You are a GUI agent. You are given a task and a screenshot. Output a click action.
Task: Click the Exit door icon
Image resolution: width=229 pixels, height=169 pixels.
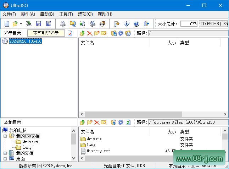[x=146, y=24]
